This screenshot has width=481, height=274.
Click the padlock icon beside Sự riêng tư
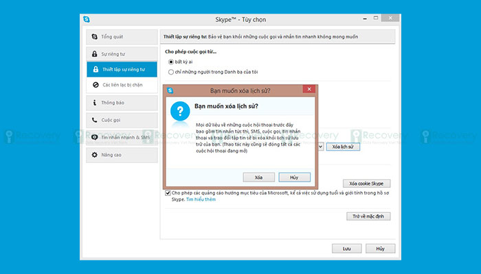[x=95, y=54]
